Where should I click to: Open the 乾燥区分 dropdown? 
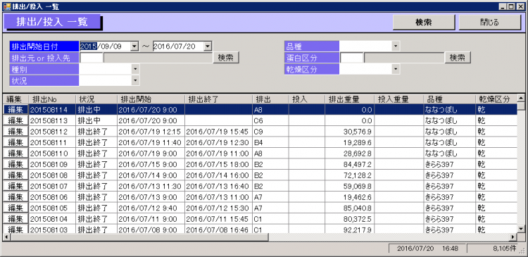click(x=396, y=69)
